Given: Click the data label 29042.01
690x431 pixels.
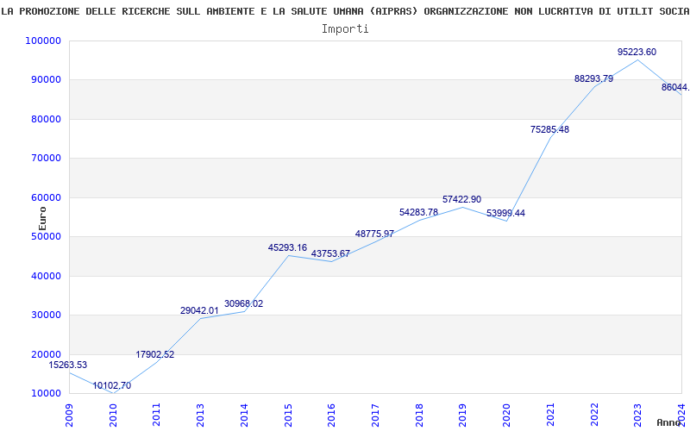Looking at the screenshot, I should click(x=199, y=310).
